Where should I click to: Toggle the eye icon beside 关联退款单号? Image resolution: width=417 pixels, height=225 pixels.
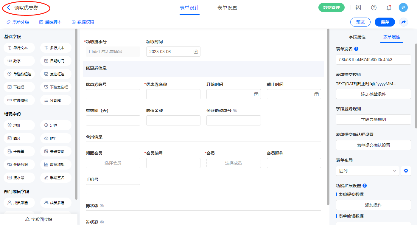(235, 111)
